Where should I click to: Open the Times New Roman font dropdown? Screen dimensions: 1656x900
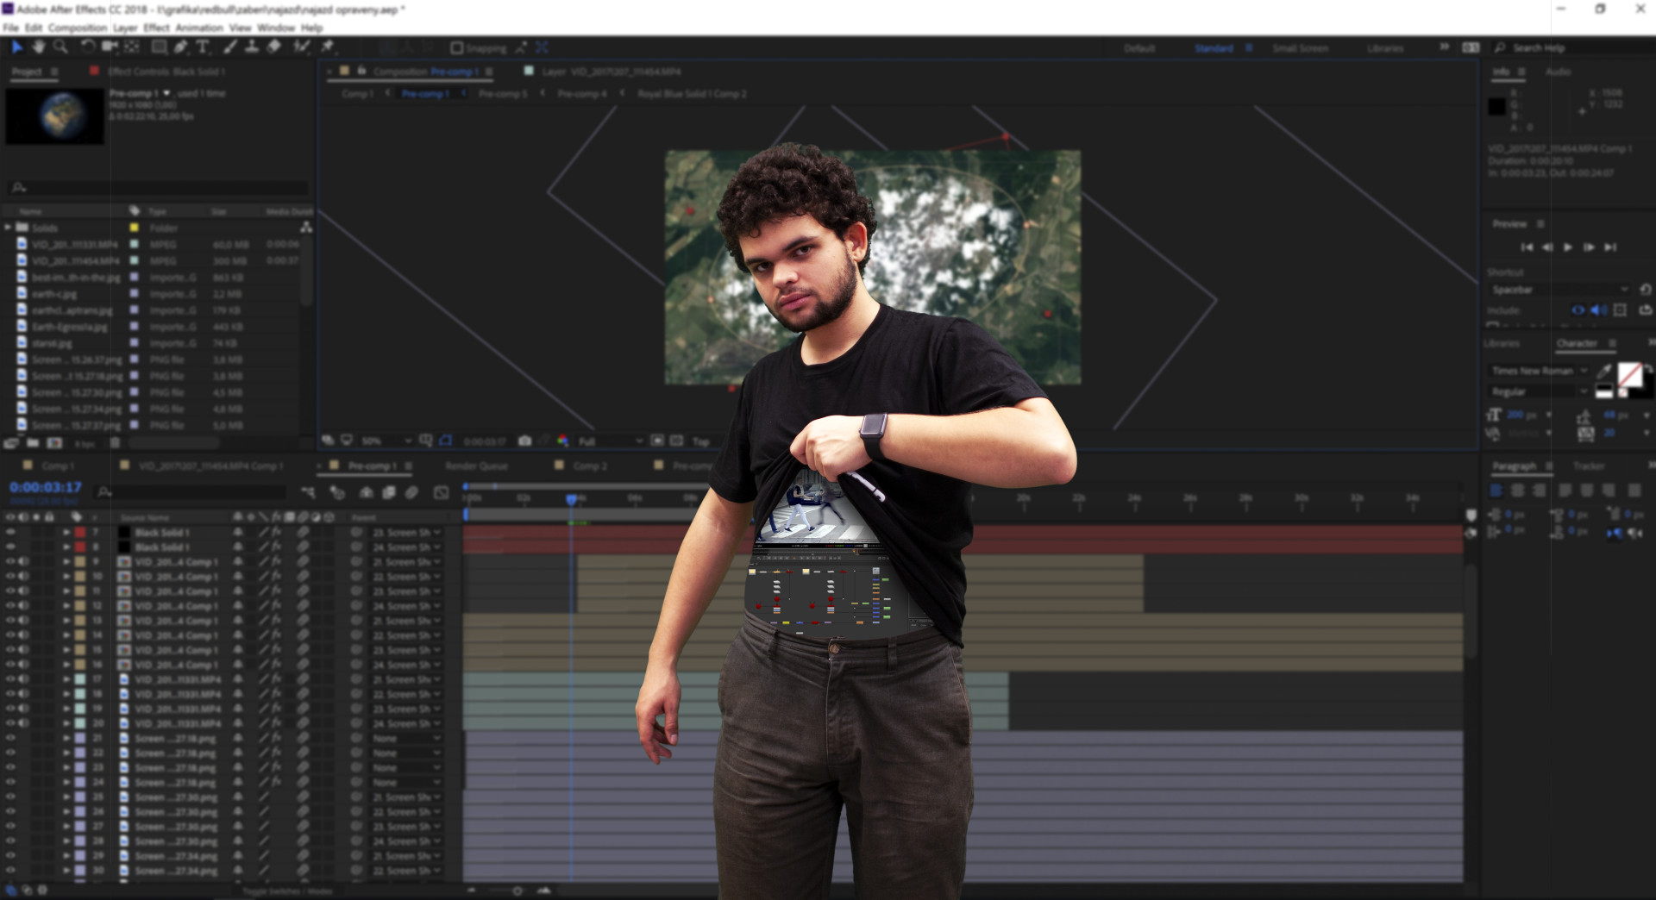(x=1540, y=371)
